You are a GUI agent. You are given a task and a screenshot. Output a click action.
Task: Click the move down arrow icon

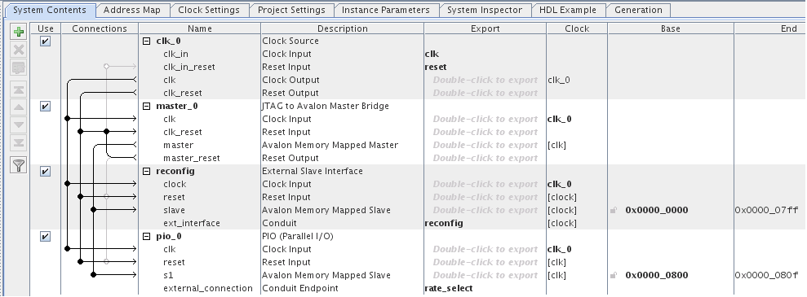tap(19, 124)
